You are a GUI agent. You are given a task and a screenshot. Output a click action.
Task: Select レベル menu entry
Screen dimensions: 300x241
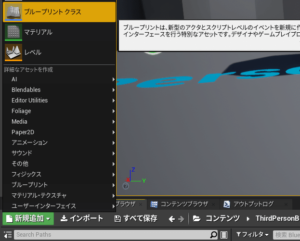(x=59, y=52)
